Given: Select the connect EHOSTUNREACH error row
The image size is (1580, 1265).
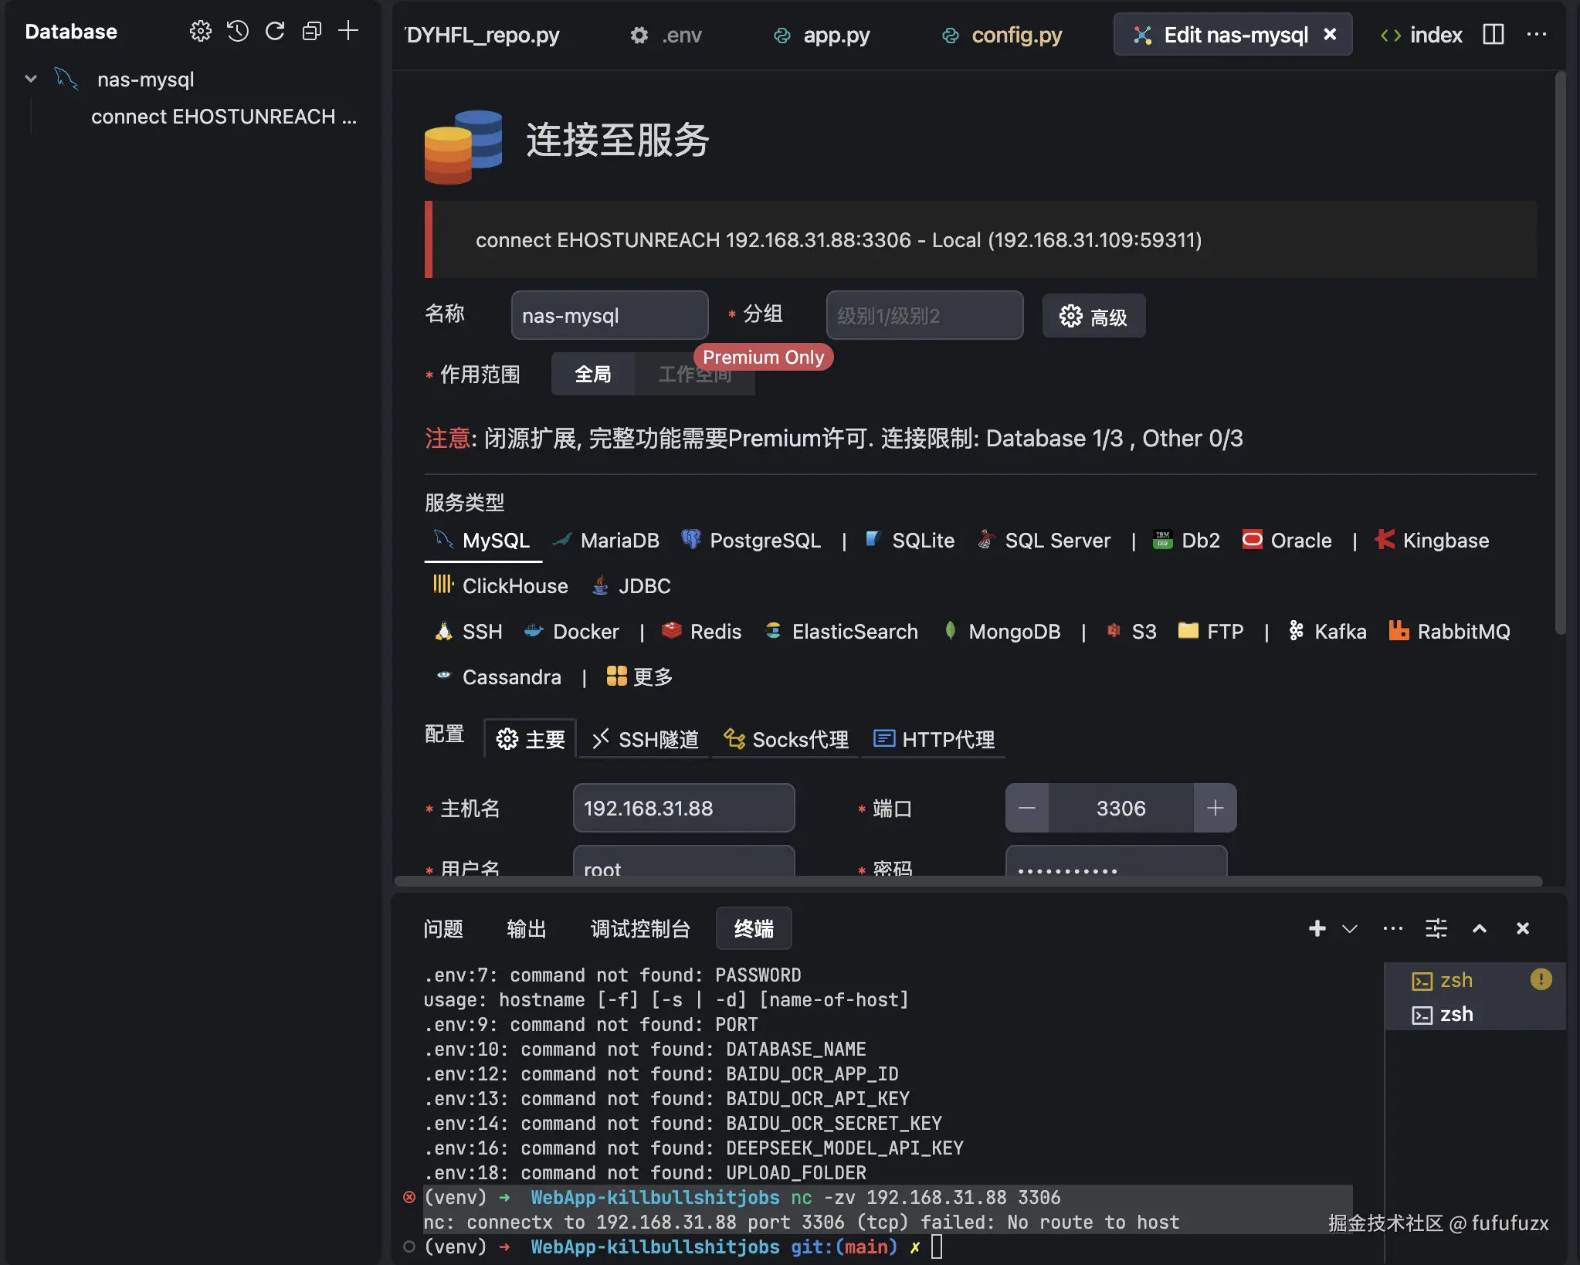Looking at the screenshot, I should [224, 117].
